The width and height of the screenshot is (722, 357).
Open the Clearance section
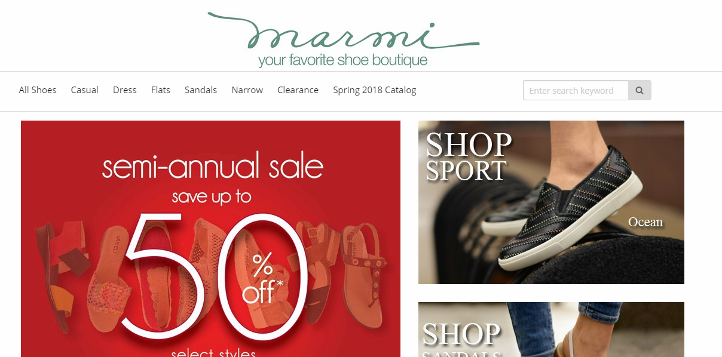tap(298, 90)
